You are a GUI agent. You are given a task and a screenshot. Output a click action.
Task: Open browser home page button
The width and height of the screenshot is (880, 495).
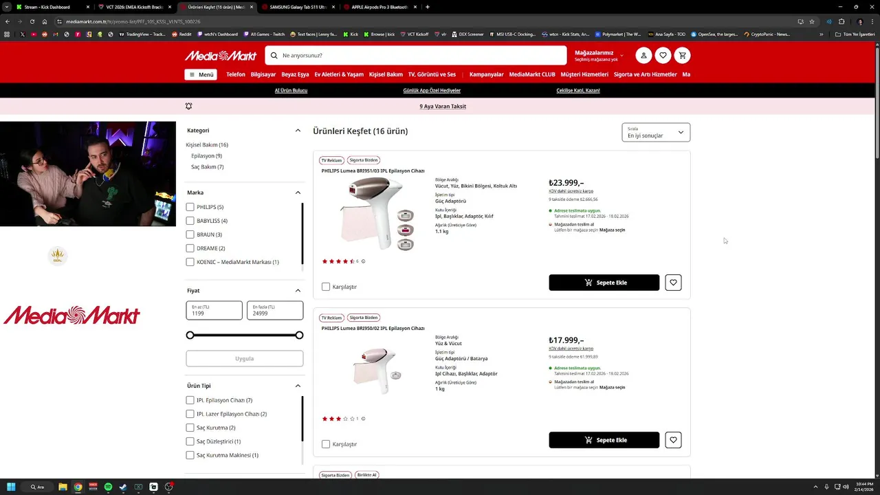45,21
